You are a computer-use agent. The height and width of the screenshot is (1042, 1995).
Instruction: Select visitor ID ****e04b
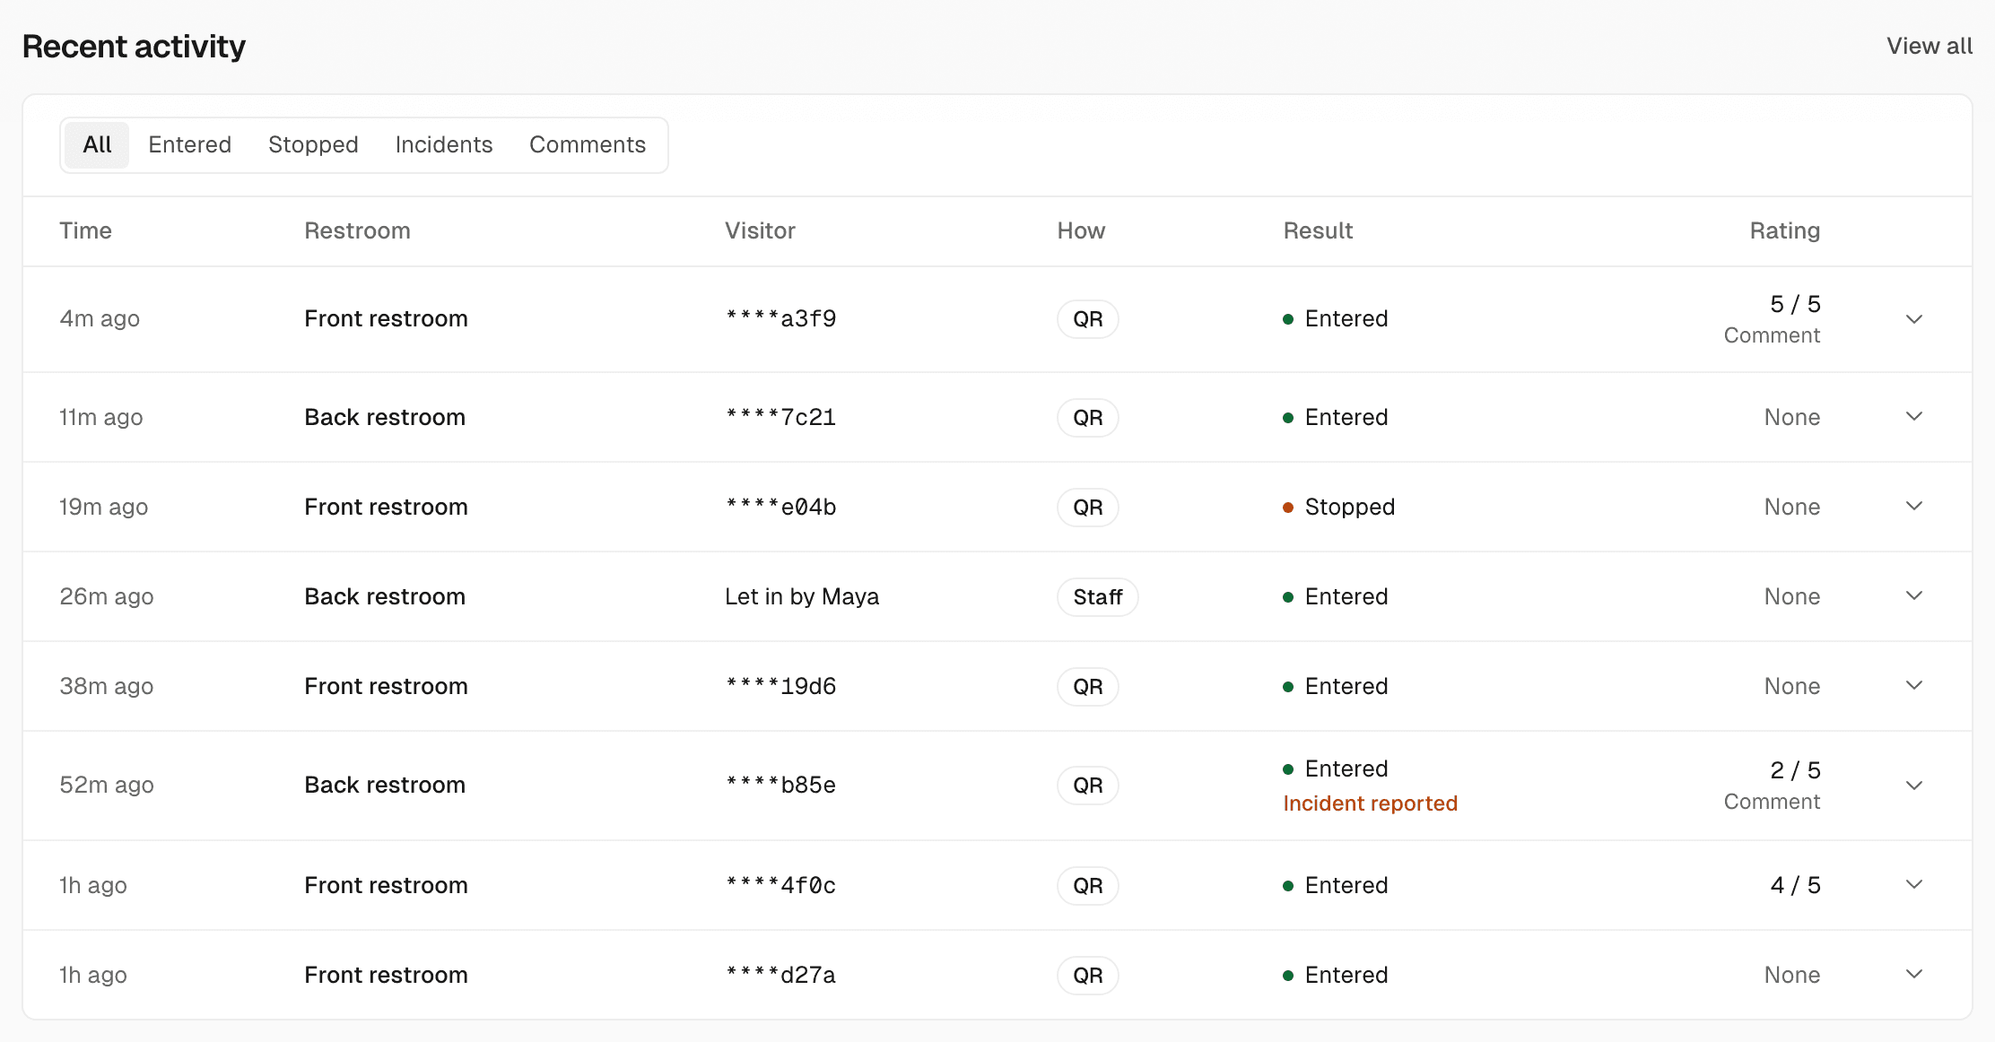click(x=780, y=507)
